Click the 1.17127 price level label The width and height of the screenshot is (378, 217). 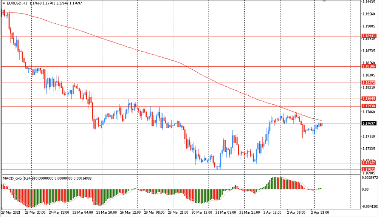(369, 163)
